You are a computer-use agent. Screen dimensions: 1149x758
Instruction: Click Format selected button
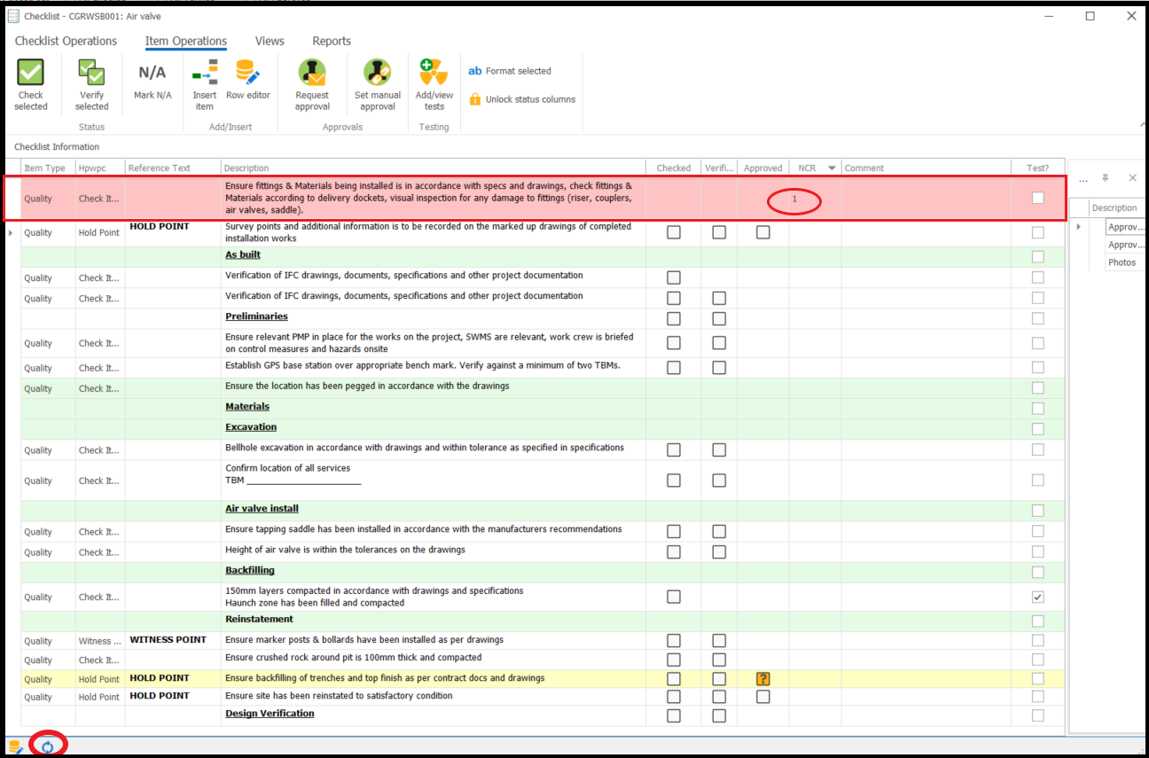[510, 71]
